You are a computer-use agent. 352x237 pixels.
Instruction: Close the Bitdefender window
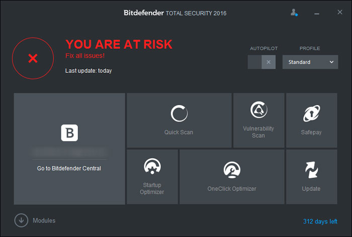pyautogui.click(x=340, y=12)
